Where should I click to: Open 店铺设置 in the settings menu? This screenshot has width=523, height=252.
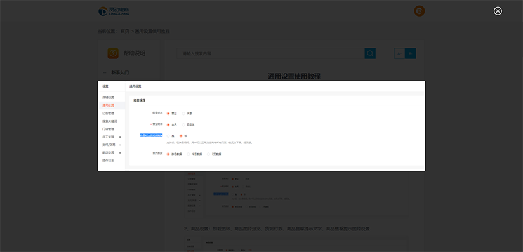[x=108, y=98]
